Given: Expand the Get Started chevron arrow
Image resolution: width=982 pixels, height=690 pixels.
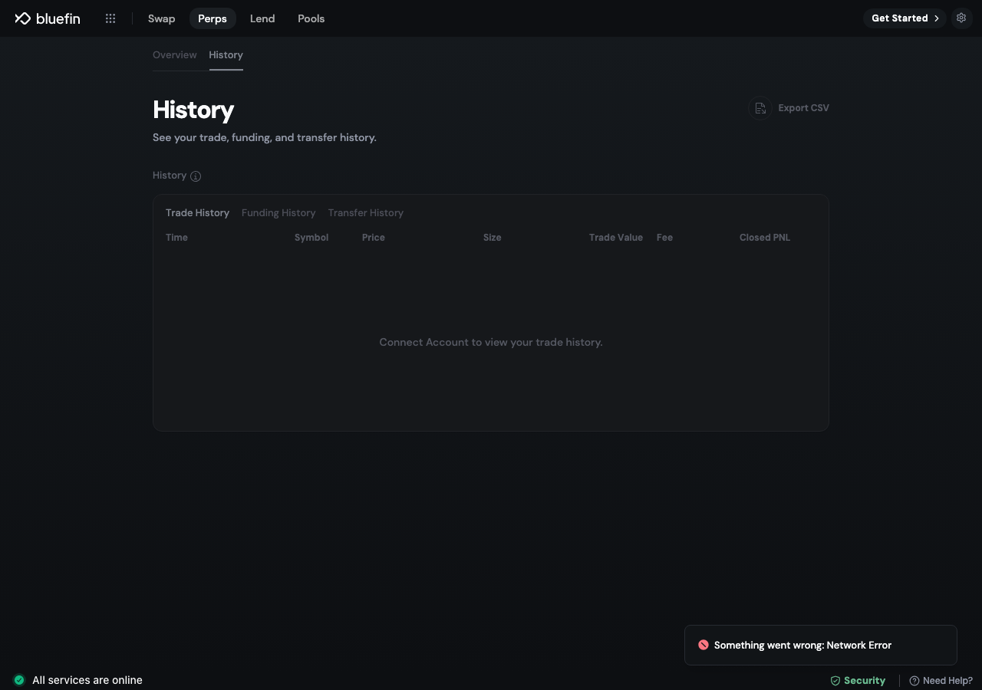Looking at the screenshot, I should 937,18.
